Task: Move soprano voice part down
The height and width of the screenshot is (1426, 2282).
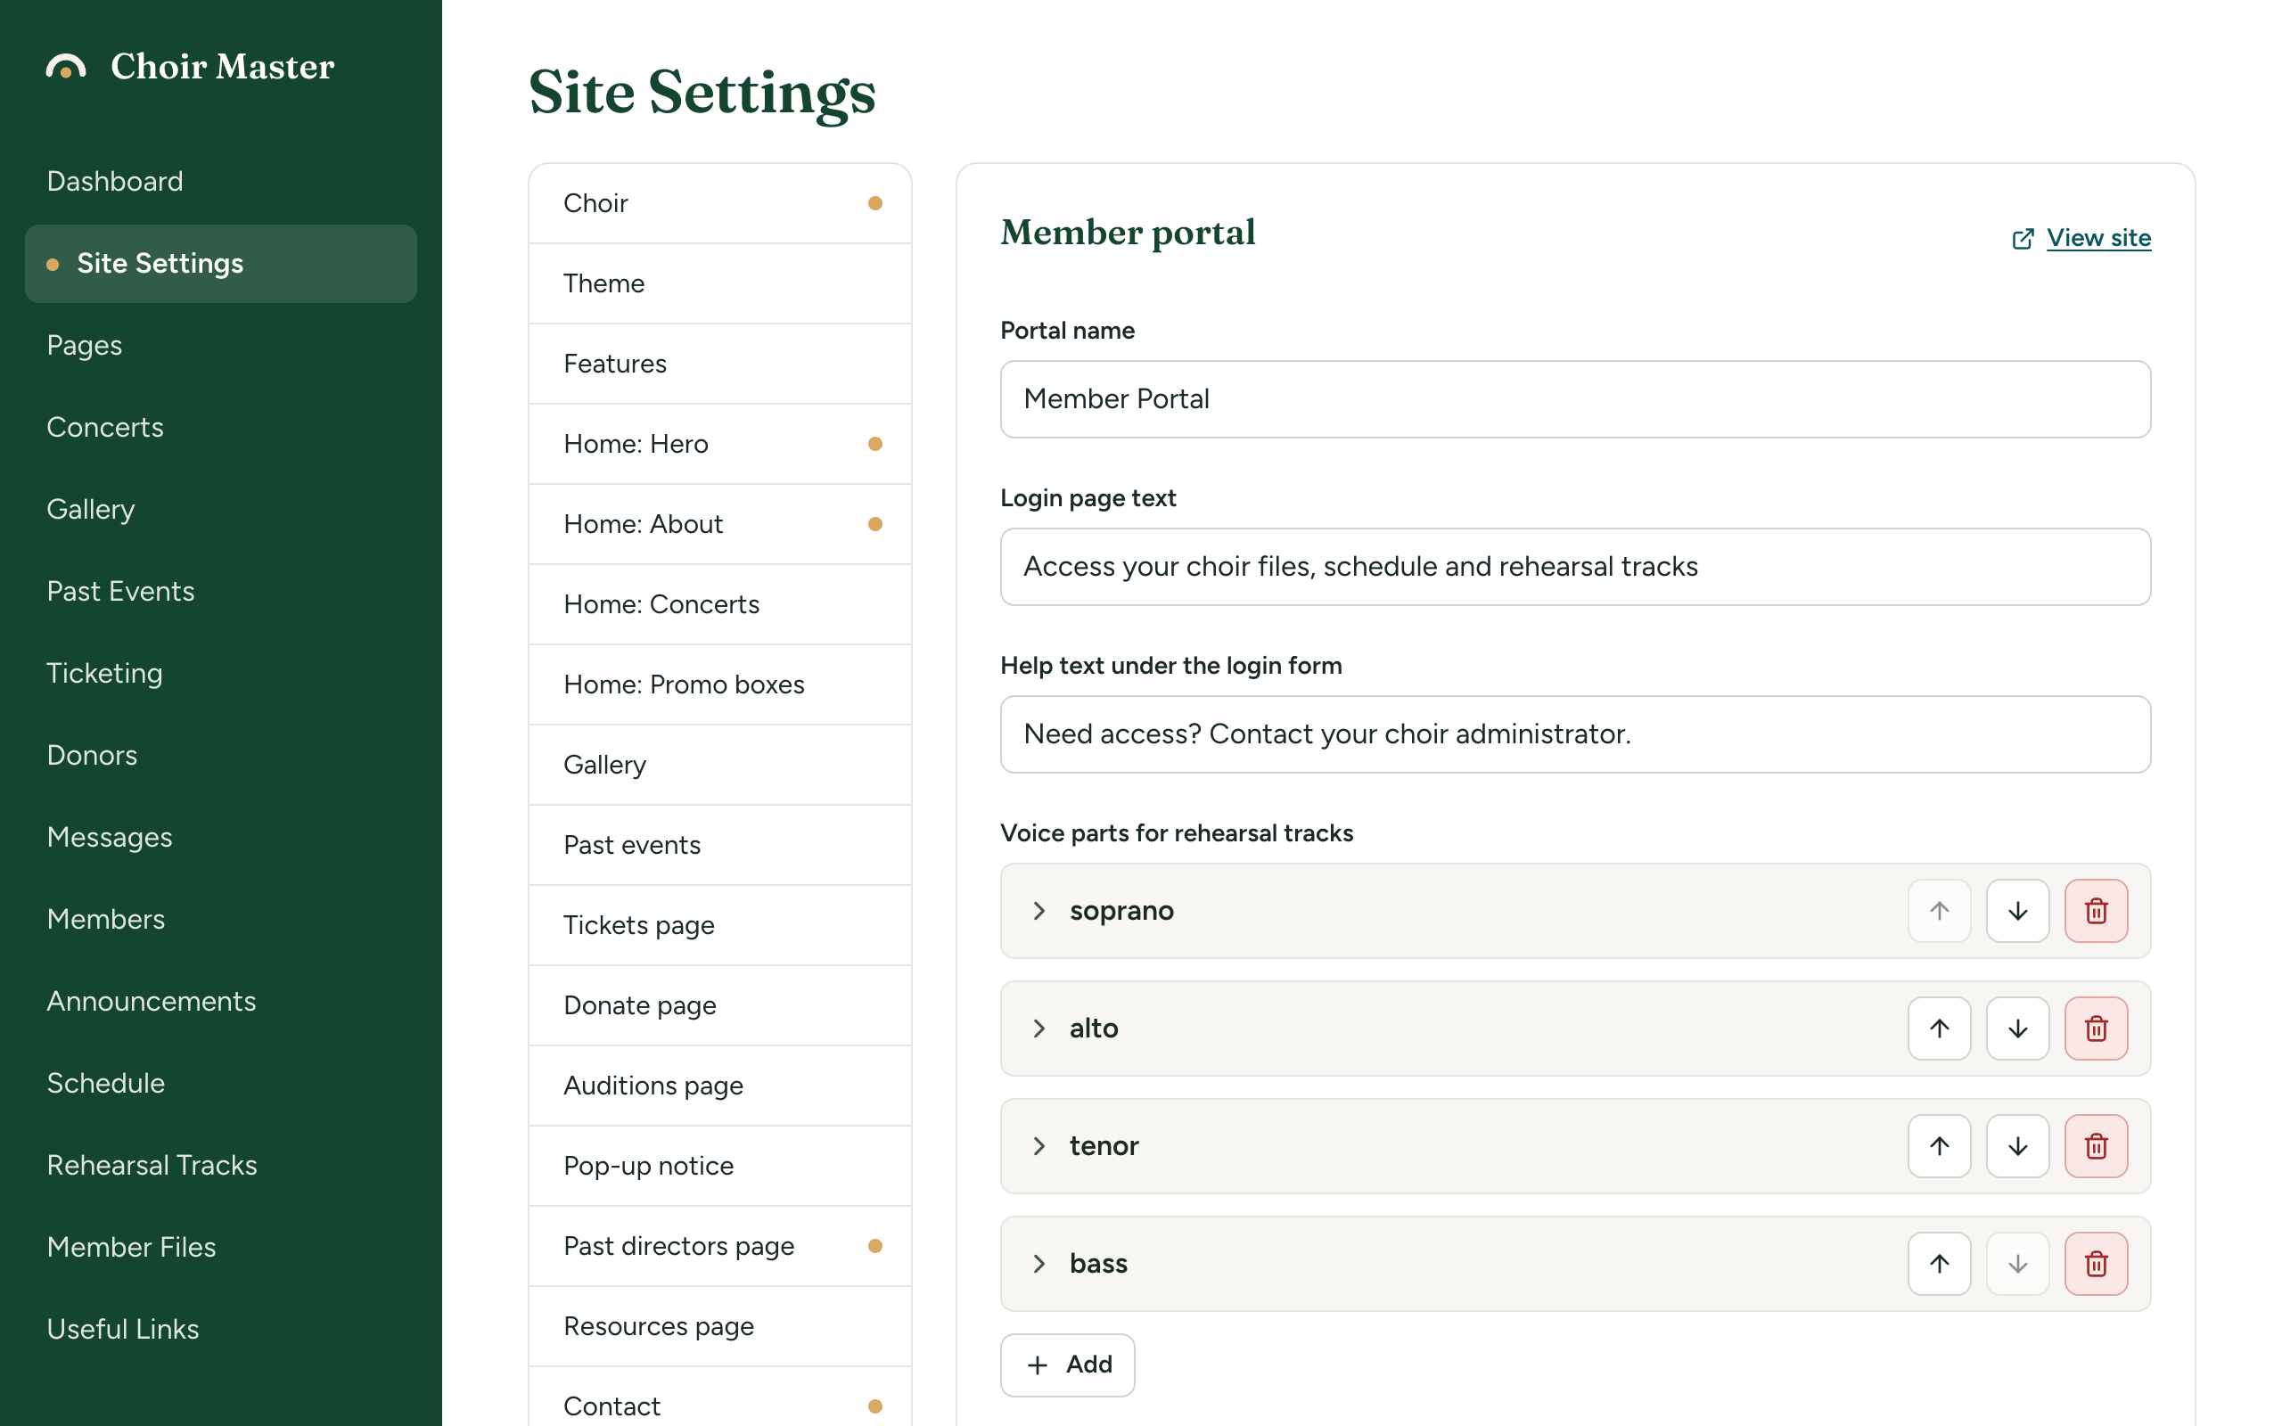Action: coord(2017,911)
